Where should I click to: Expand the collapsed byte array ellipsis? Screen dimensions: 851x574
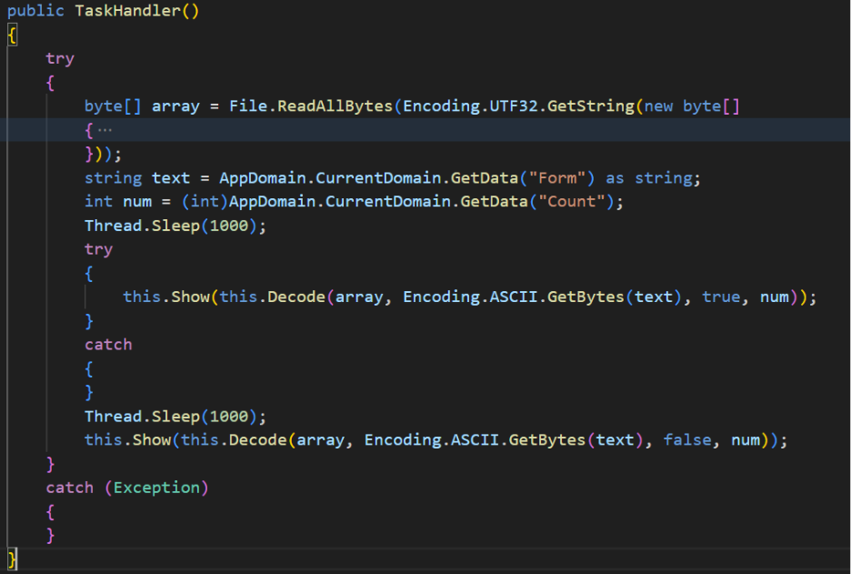(105, 130)
